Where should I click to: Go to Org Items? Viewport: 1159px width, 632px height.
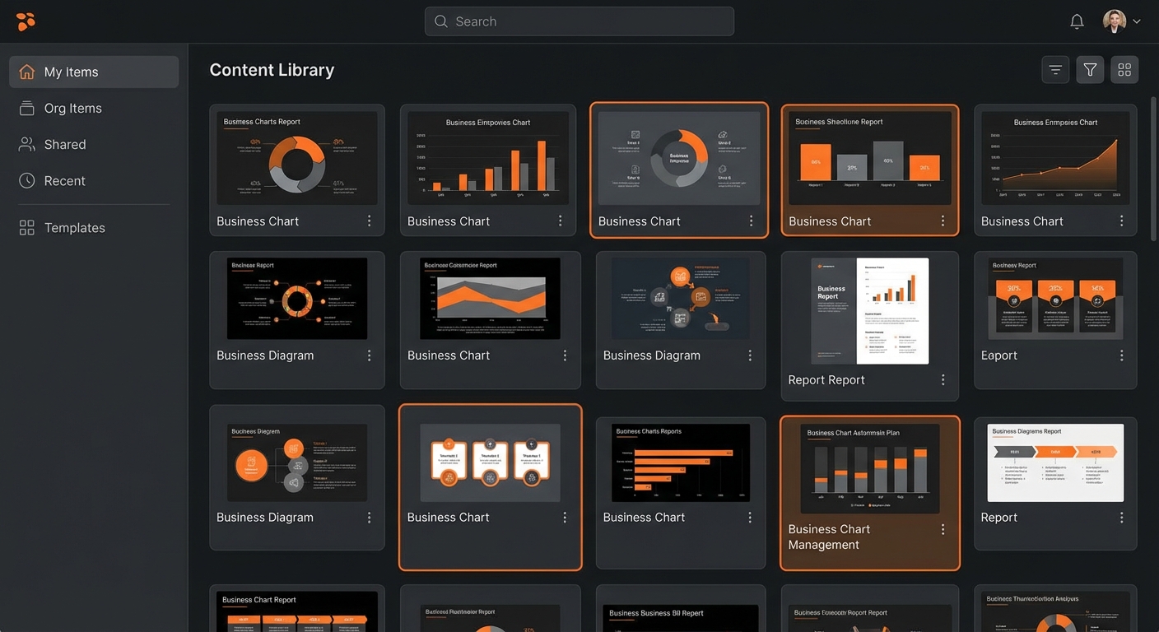(x=72, y=108)
